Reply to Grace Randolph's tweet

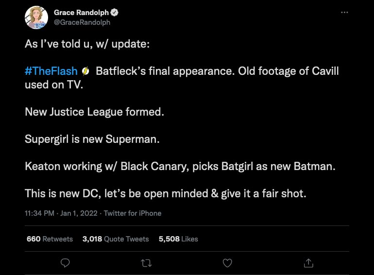66,263
